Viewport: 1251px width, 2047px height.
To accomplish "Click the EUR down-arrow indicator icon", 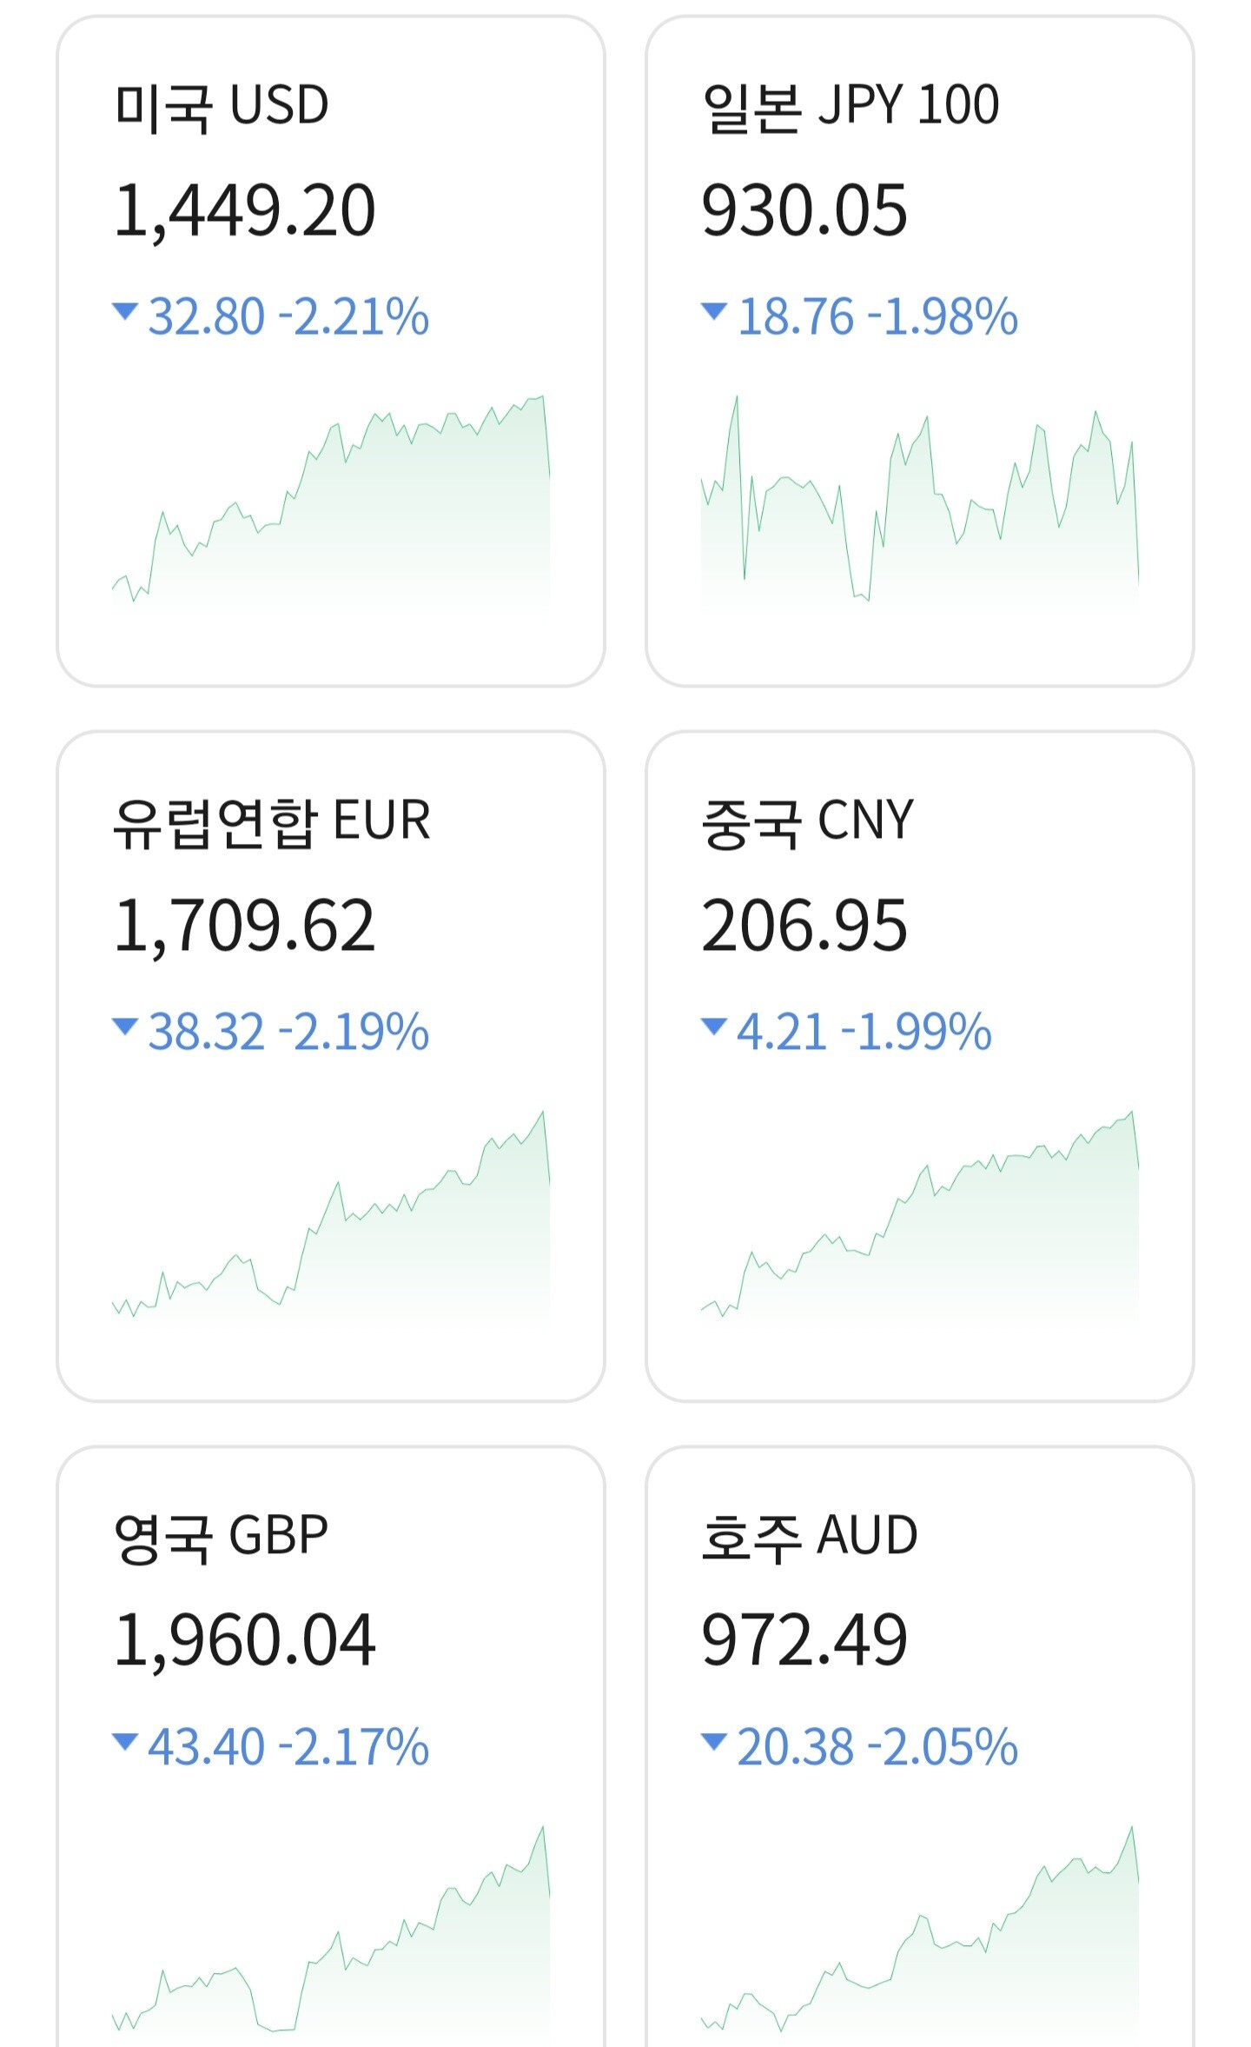I will coord(126,1027).
